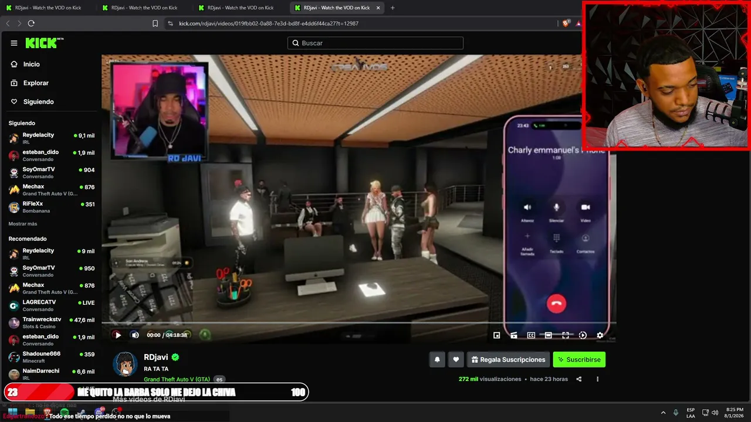Screen dimensions: 751x422
Task: Go forward in browser history
Action: tap(19, 23)
